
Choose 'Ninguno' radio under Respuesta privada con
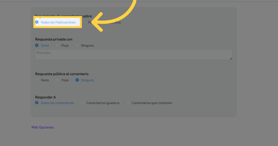pos(77,45)
